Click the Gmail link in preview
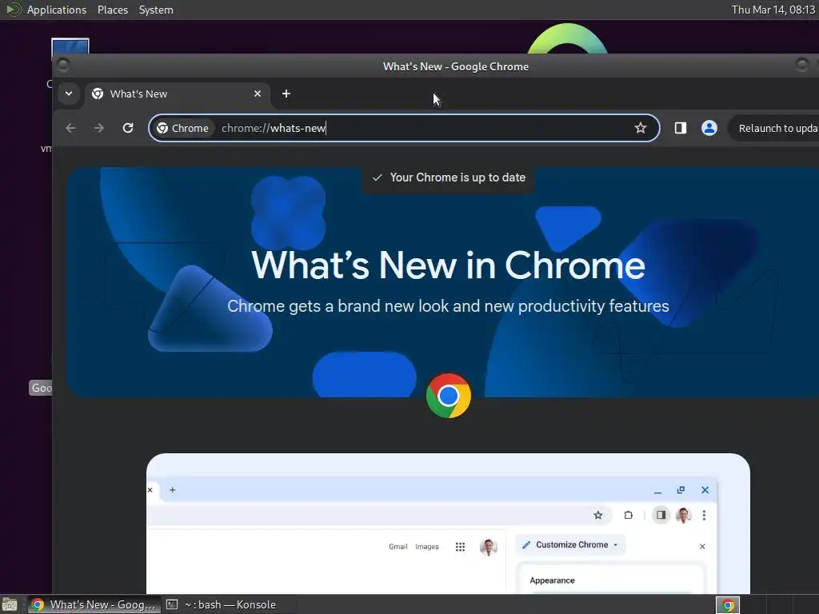The height and width of the screenshot is (614, 819). click(398, 547)
